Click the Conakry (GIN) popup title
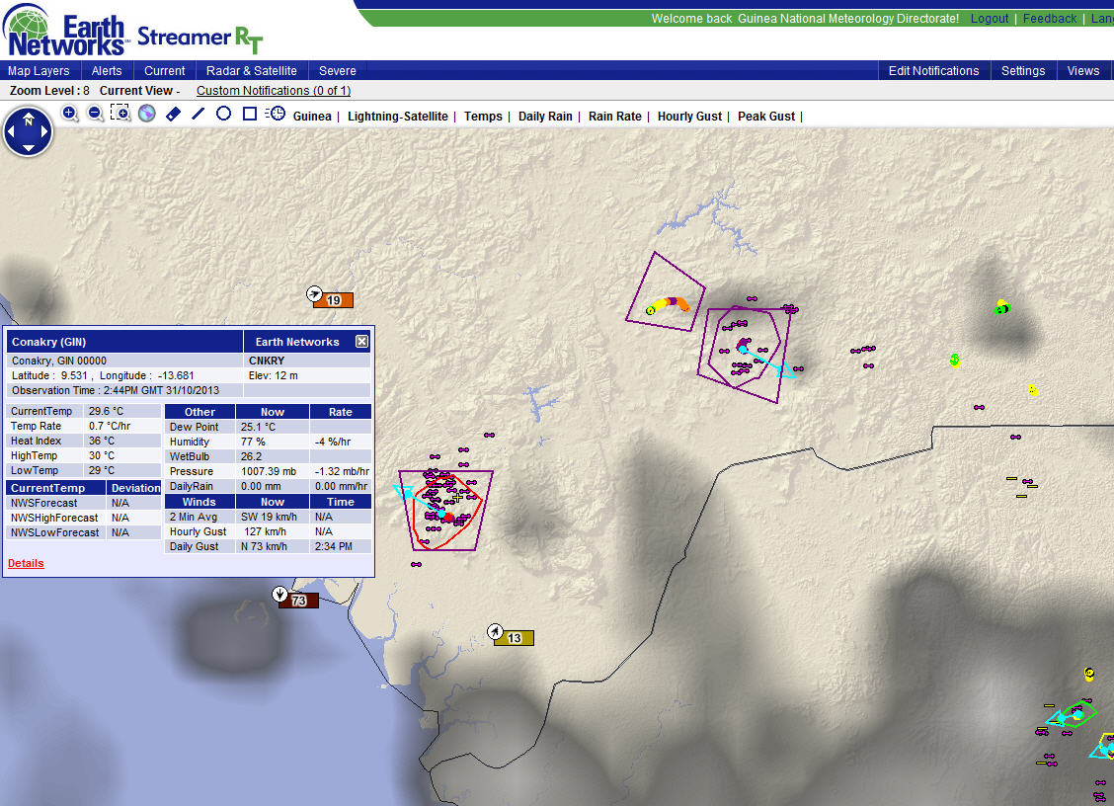Image resolution: width=1114 pixels, height=806 pixels. click(49, 342)
